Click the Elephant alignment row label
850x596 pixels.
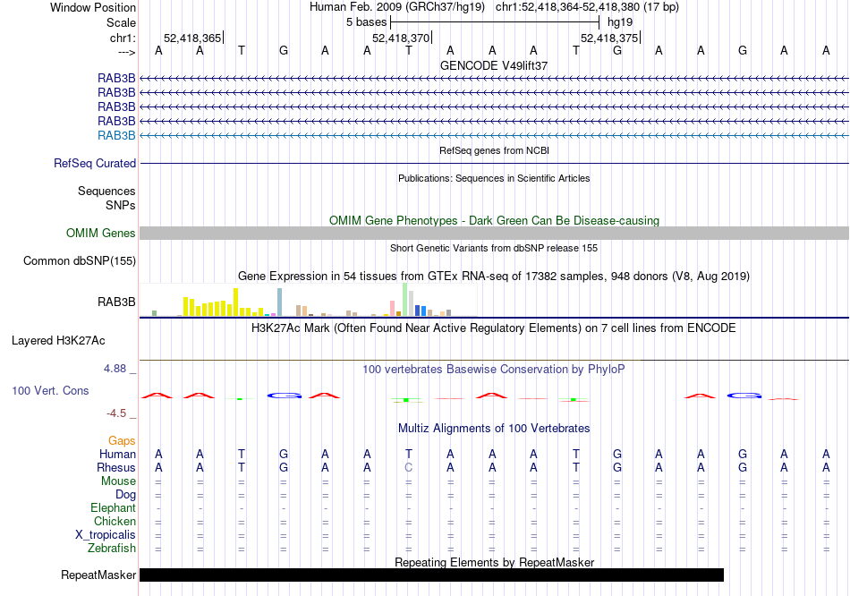114,508
